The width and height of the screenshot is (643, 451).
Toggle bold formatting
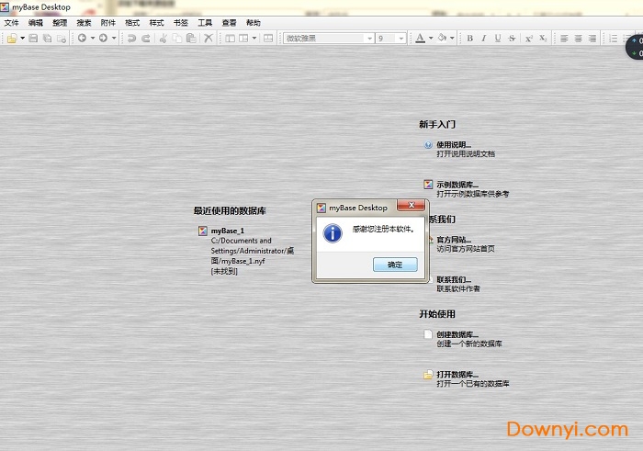470,39
